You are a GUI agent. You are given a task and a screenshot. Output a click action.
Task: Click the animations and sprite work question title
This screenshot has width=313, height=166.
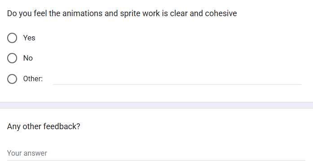(x=122, y=13)
